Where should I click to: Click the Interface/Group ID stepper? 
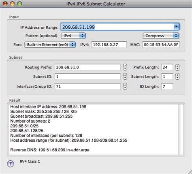[125, 86]
